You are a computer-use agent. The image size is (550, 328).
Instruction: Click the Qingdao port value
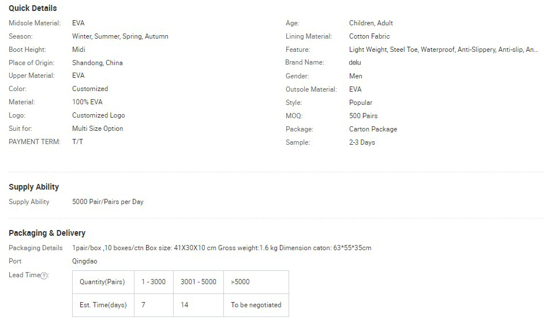tap(85, 261)
